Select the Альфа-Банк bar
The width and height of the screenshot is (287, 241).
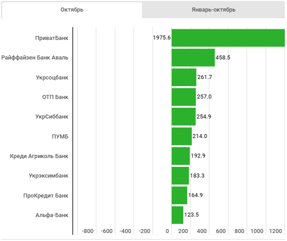177,215
